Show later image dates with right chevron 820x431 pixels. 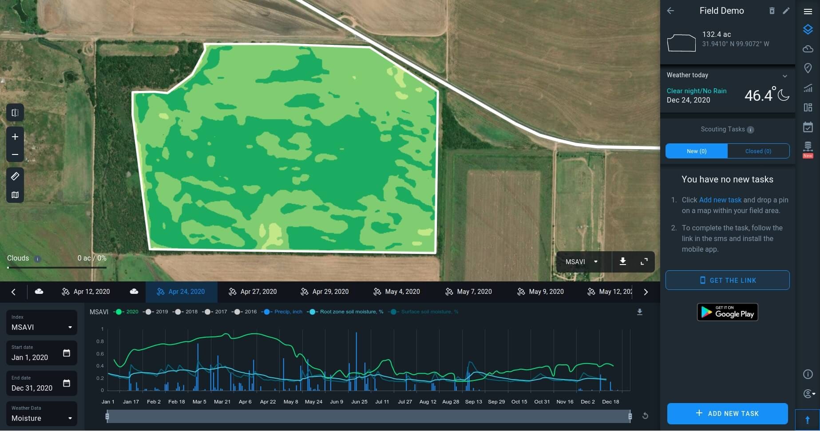[646, 292]
